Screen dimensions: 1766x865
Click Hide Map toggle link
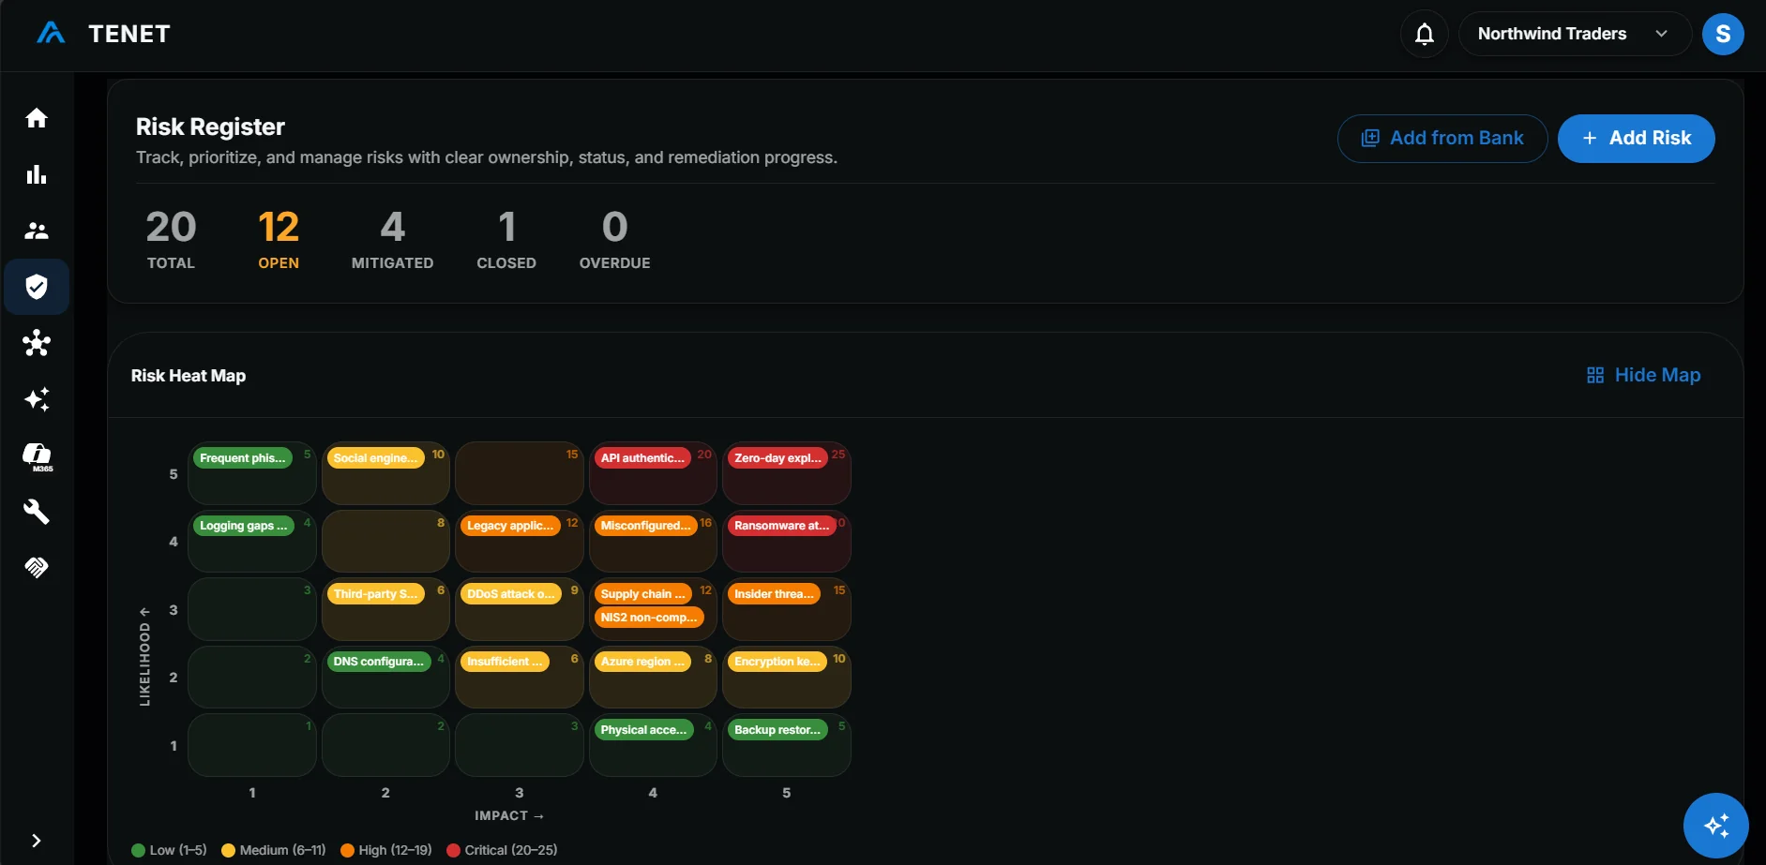click(x=1643, y=375)
